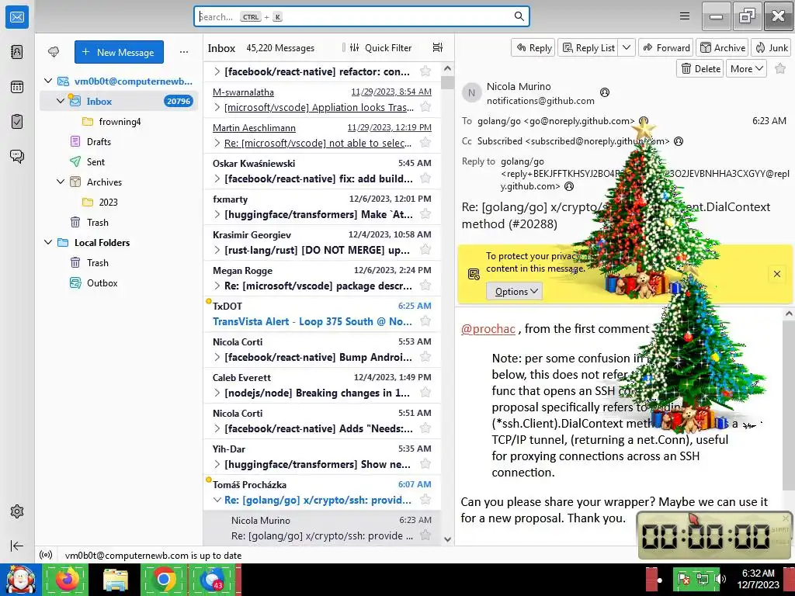Archive the open message
Viewport: 795px width, 596px height.
723,47
